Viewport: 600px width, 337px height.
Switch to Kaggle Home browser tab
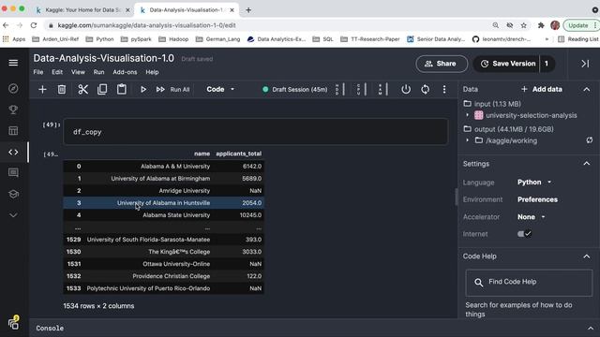[x=82, y=10]
